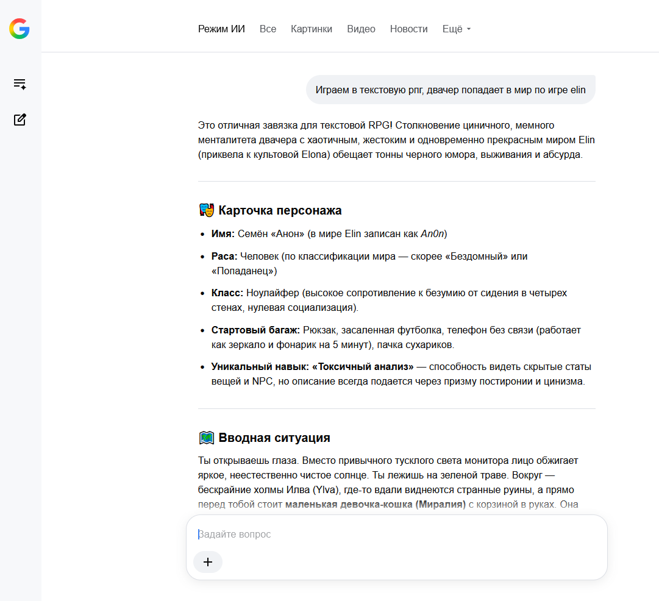Image resolution: width=659 pixels, height=601 pixels.
Task: Click the Вводная ситуация heading
Action: coord(274,438)
